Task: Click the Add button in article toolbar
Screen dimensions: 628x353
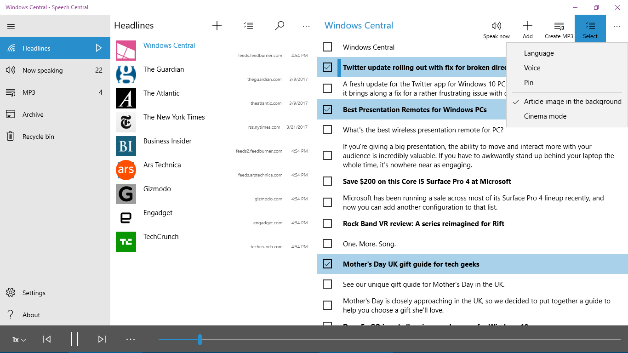Action: coord(528,29)
